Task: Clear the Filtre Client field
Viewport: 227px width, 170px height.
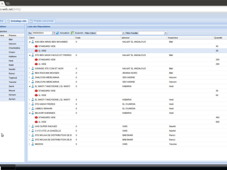Action: (x=123, y=33)
